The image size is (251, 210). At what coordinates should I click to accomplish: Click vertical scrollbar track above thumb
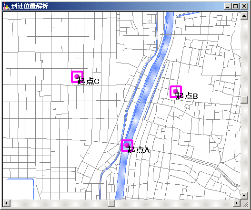[244, 58]
